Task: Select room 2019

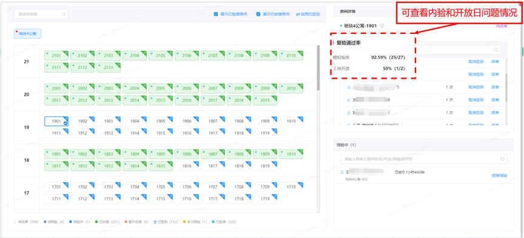Action: (265, 100)
